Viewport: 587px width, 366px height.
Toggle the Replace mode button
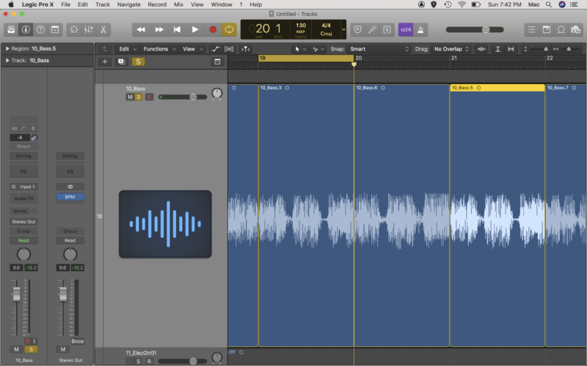tap(357, 29)
